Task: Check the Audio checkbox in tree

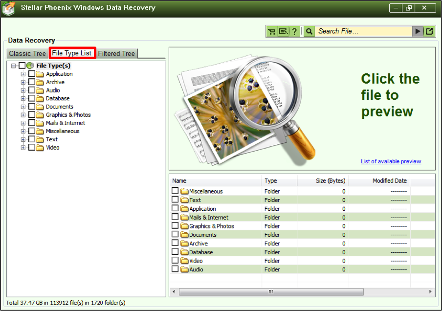Action: click(x=32, y=90)
